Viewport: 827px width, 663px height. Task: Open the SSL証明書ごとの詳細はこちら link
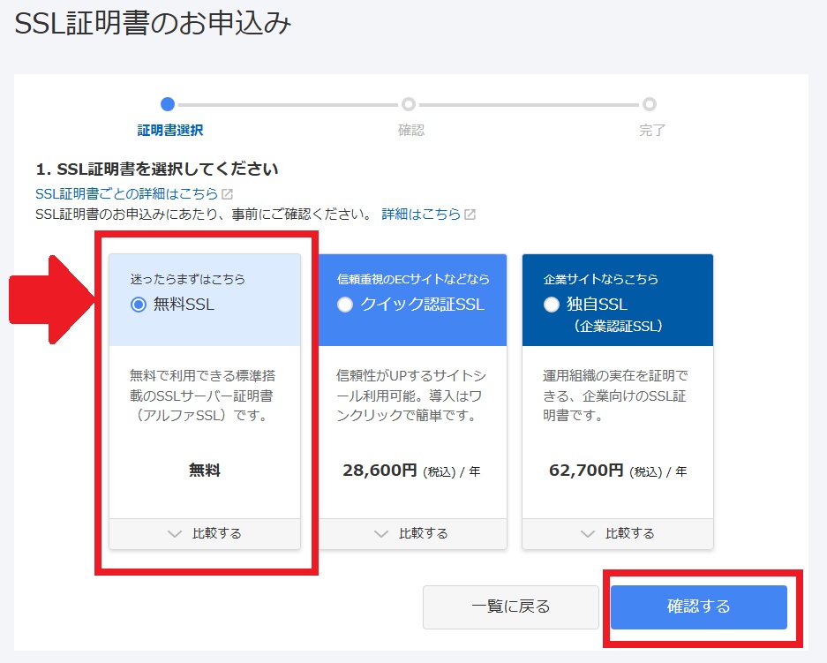(x=126, y=193)
